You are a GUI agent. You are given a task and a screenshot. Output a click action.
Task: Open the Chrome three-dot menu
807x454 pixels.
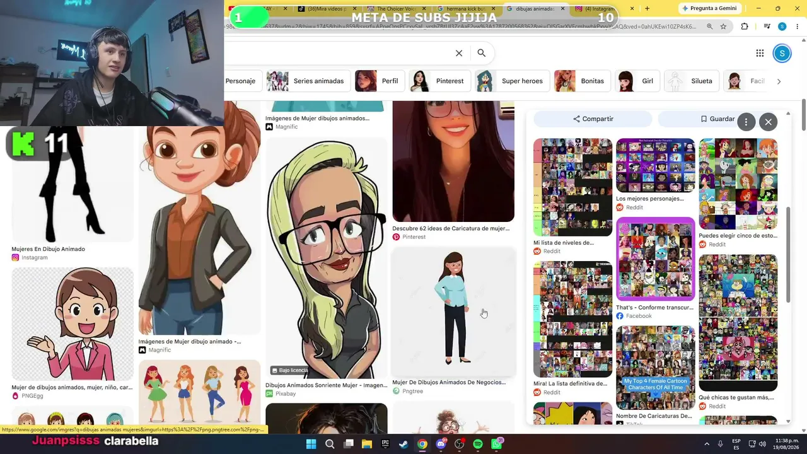point(796,26)
